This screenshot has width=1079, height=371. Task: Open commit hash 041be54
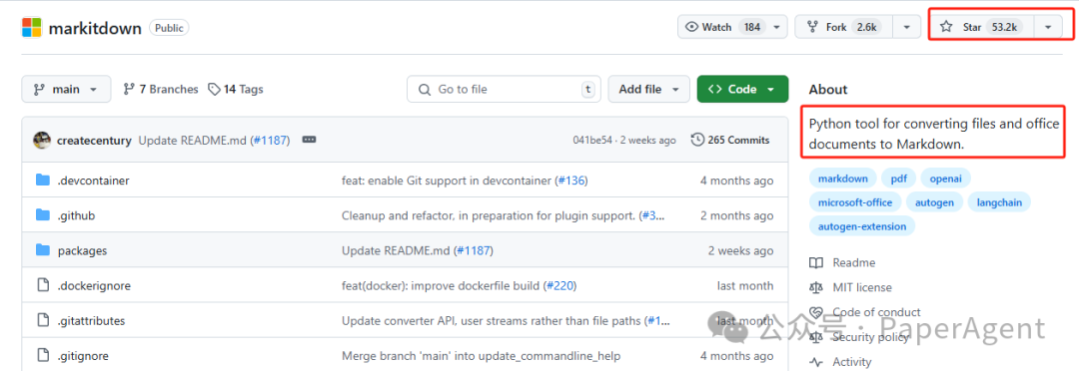[x=593, y=141]
